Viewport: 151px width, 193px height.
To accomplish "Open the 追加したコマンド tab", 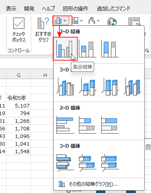I will click(114, 8).
